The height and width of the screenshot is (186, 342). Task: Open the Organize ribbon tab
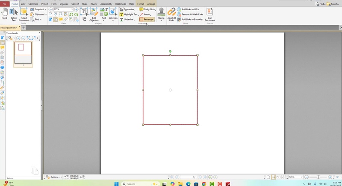click(64, 4)
